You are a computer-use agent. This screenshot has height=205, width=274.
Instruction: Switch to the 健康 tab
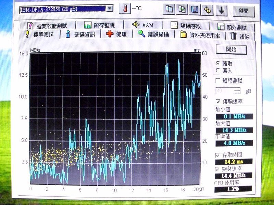(x=116, y=34)
